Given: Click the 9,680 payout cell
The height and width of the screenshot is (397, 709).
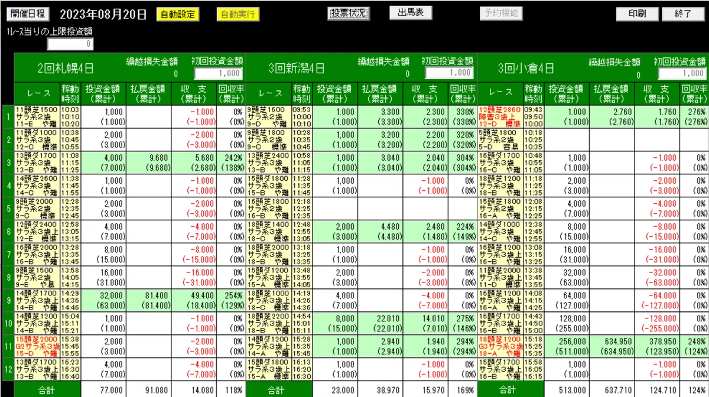Looking at the screenshot, I should point(149,162).
